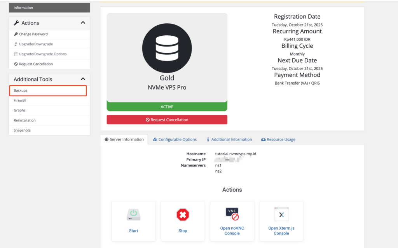Viewport: 398px width, 248px height.
Task: Open the noVNC console icon
Action: pyautogui.click(x=232, y=214)
